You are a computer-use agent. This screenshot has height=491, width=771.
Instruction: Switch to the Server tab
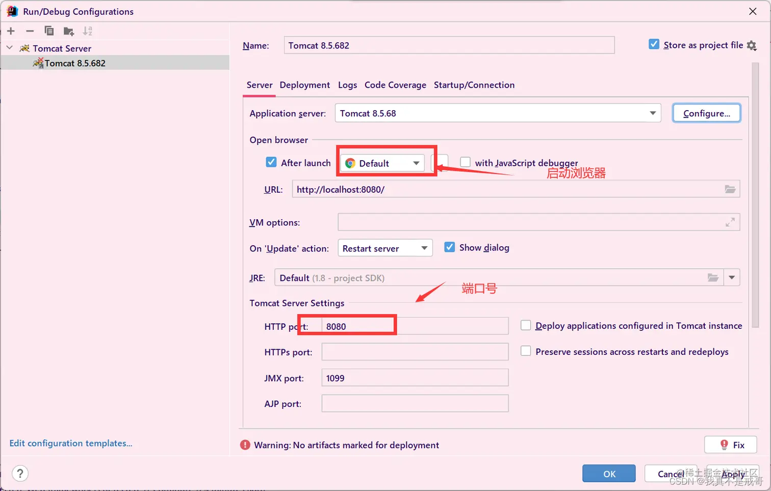(260, 85)
